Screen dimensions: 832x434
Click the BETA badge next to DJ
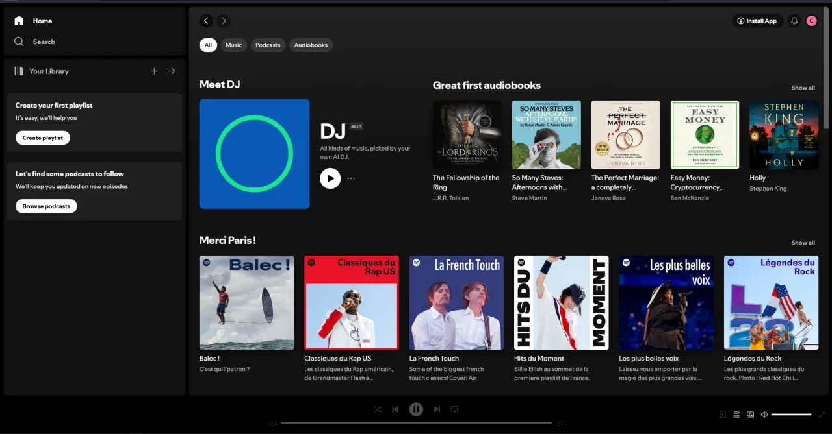pos(356,126)
